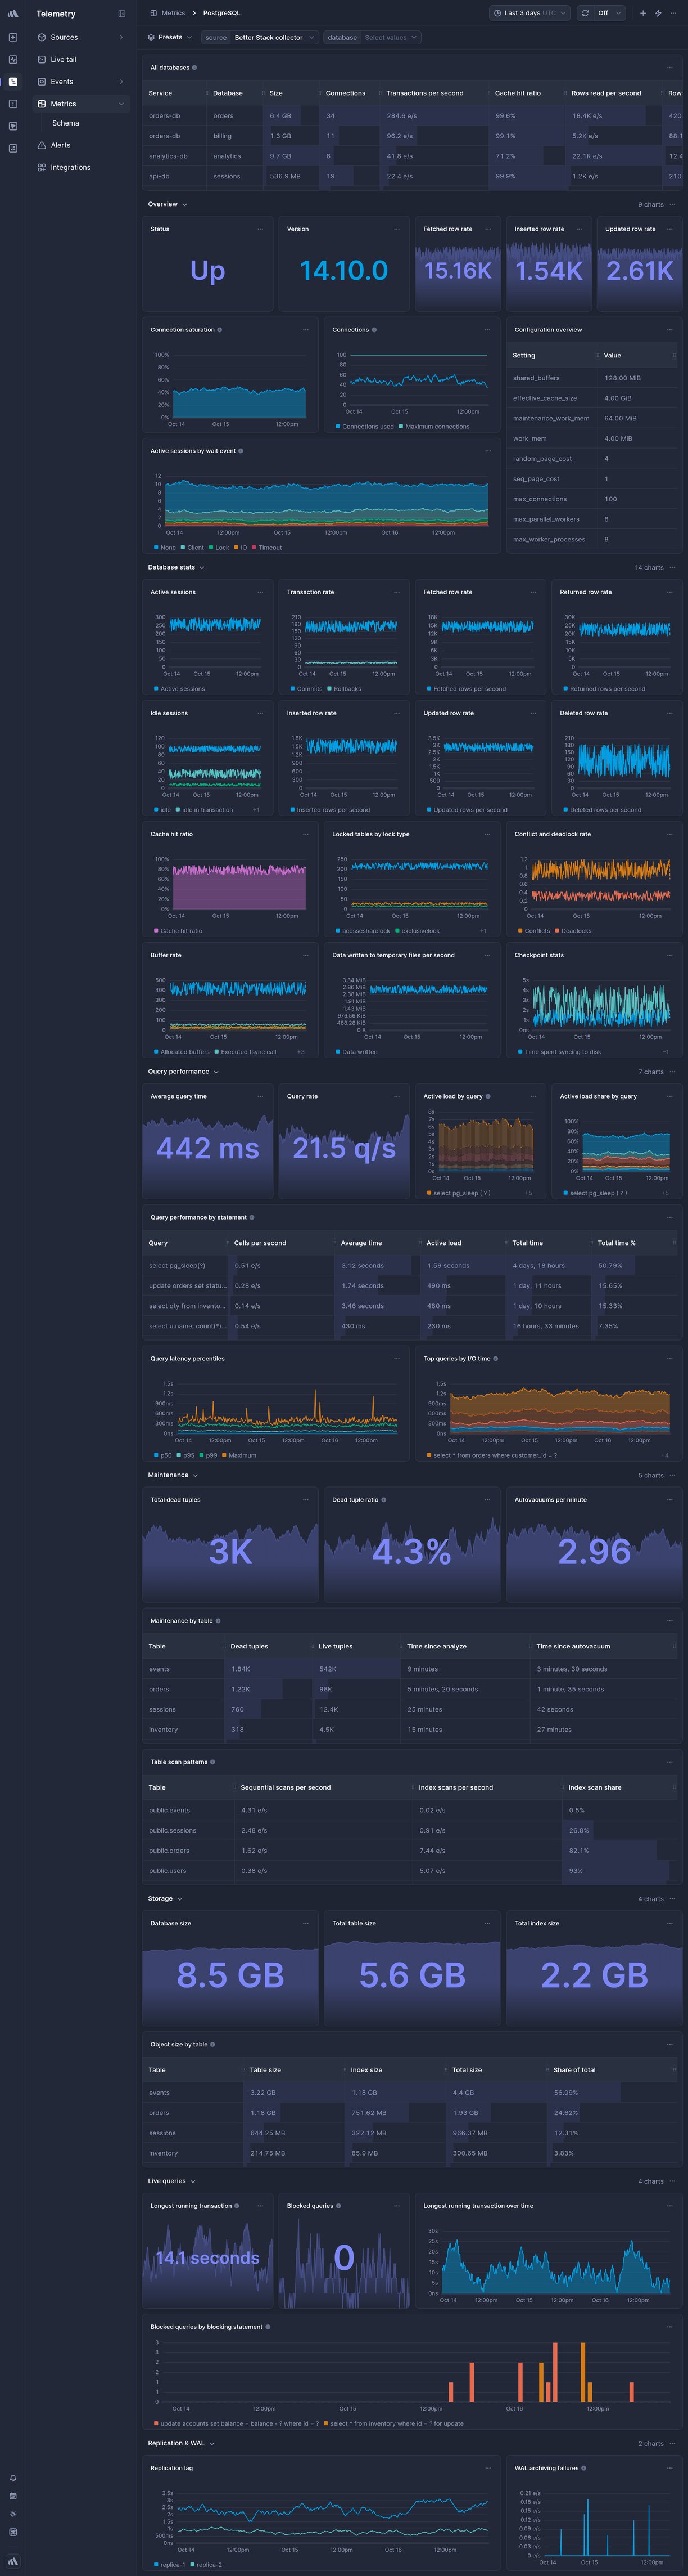Open three-dots menu of Replication lag chart

tap(487, 2468)
